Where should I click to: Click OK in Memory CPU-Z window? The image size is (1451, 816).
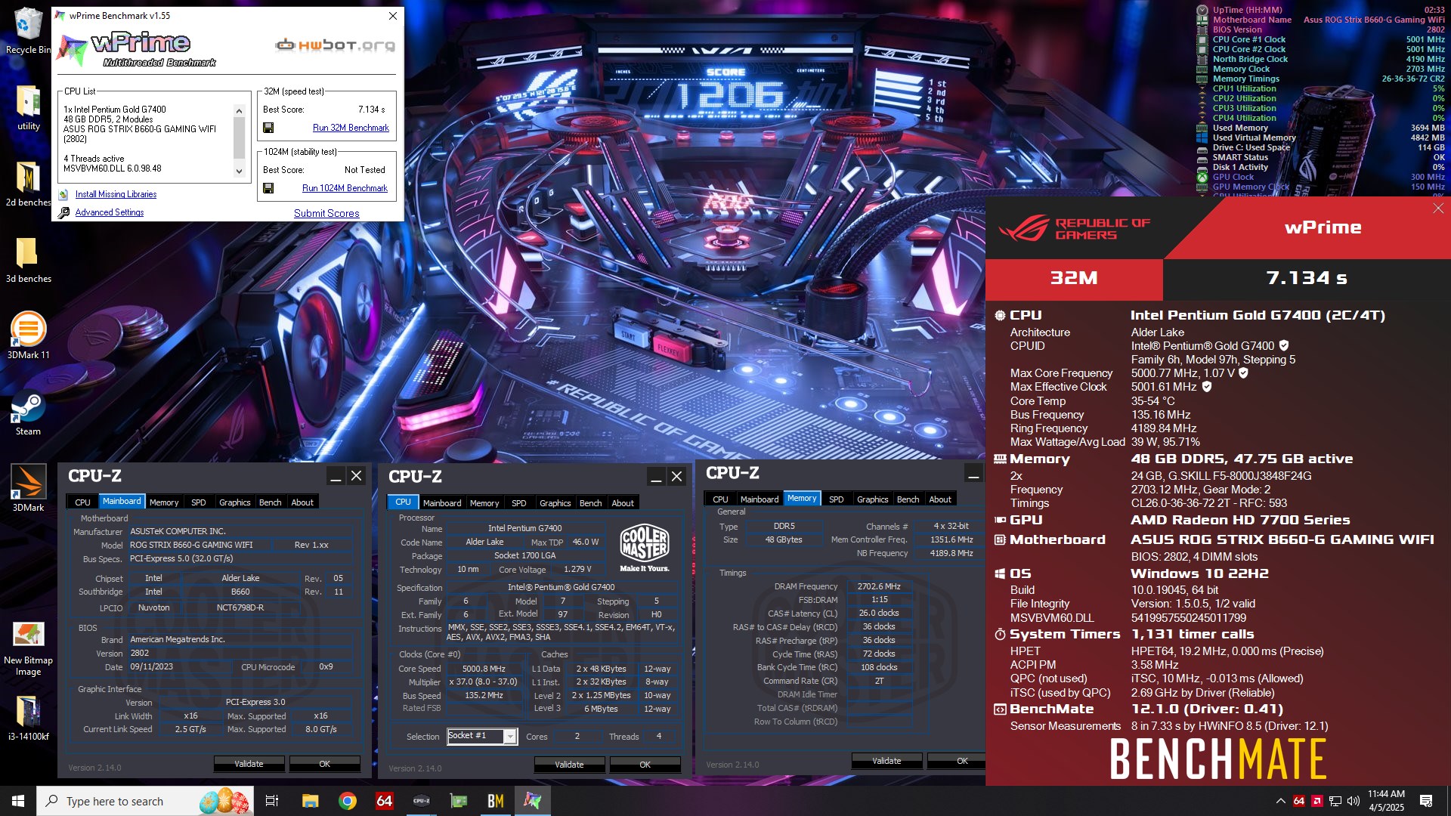pos(957,761)
